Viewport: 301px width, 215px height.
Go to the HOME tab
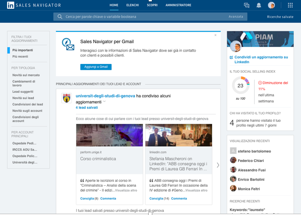click(114, 5)
